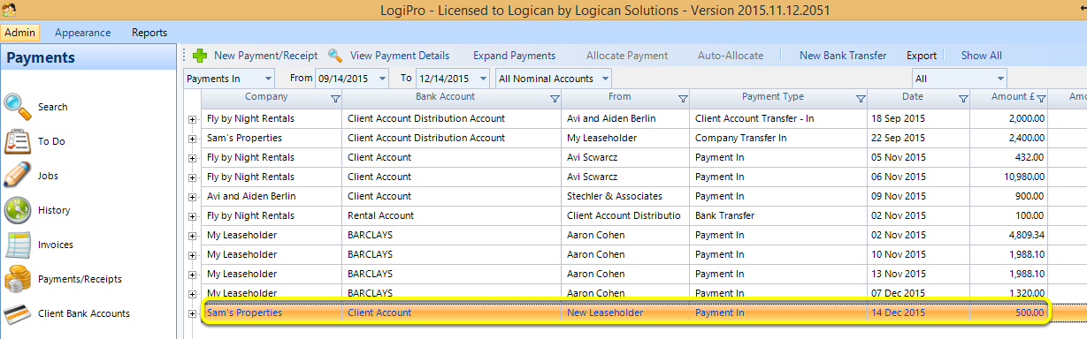The height and width of the screenshot is (339, 1087).
Task: Click the Show All button
Action: [982, 56]
